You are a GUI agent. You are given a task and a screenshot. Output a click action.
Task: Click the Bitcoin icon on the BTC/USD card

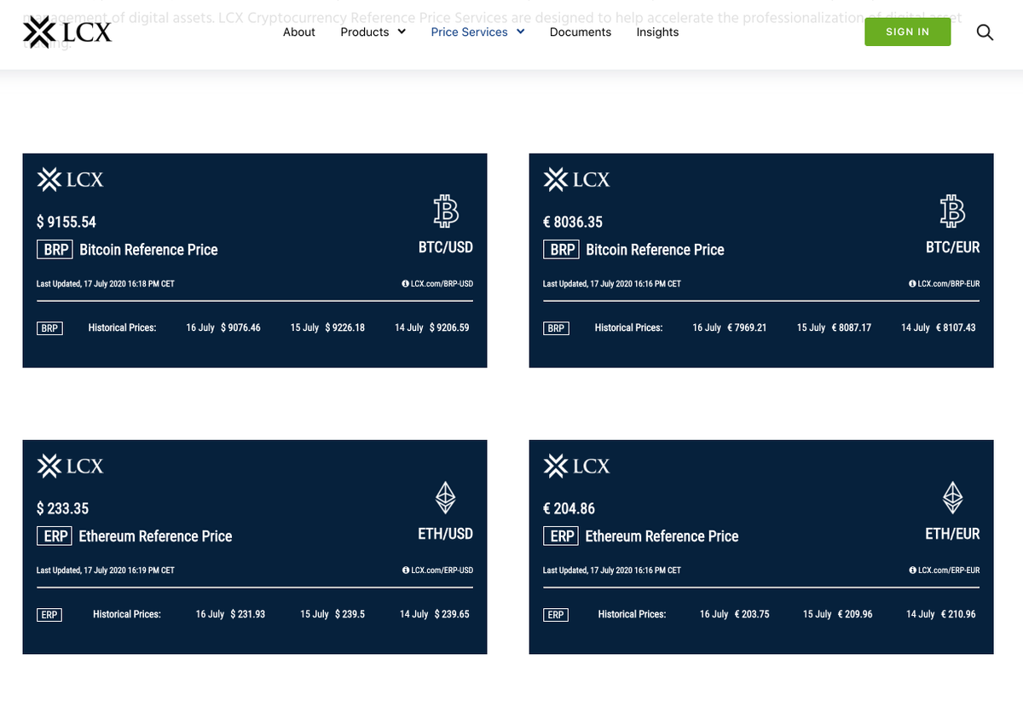click(445, 212)
